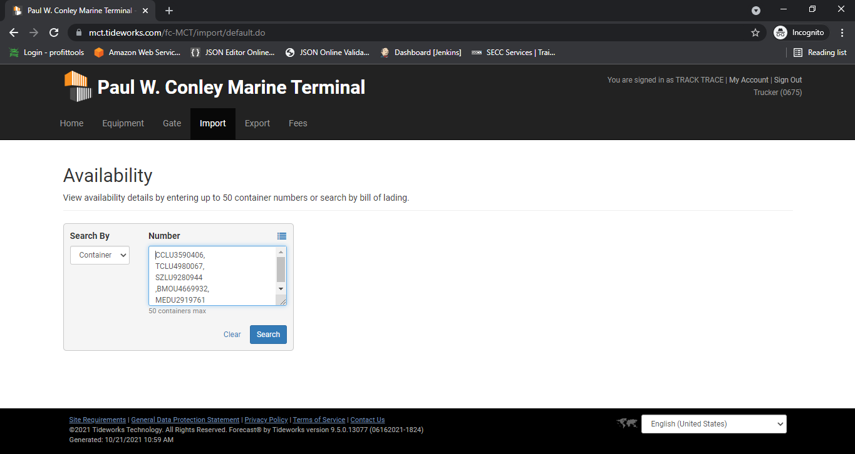
Task: Click the Availability heading
Action: point(108,176)
